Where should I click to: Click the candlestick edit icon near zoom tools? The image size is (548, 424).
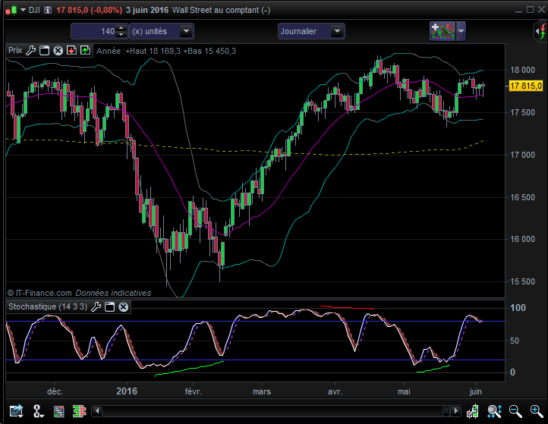(x=473, y=411)
